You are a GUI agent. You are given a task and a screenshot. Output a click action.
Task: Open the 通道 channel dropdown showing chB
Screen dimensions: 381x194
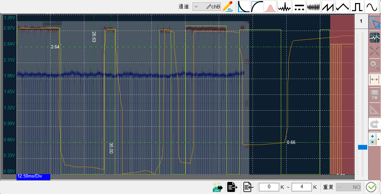coord(207,6)
